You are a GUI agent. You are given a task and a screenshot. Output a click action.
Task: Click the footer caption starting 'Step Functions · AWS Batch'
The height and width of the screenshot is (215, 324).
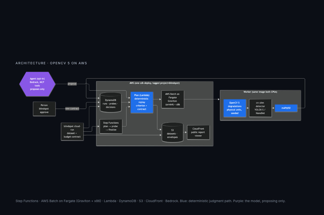[150, 201]
